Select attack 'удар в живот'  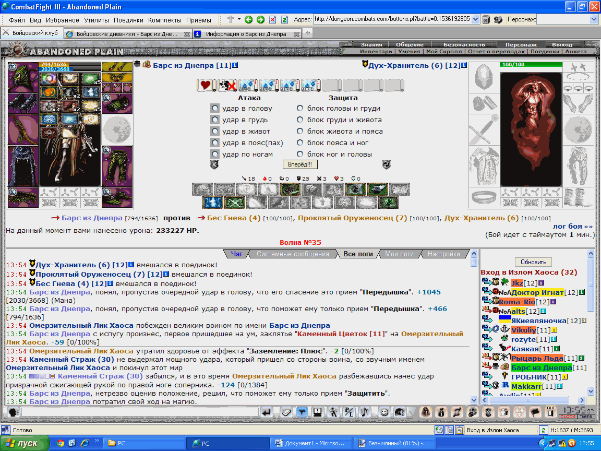point(214,132)
